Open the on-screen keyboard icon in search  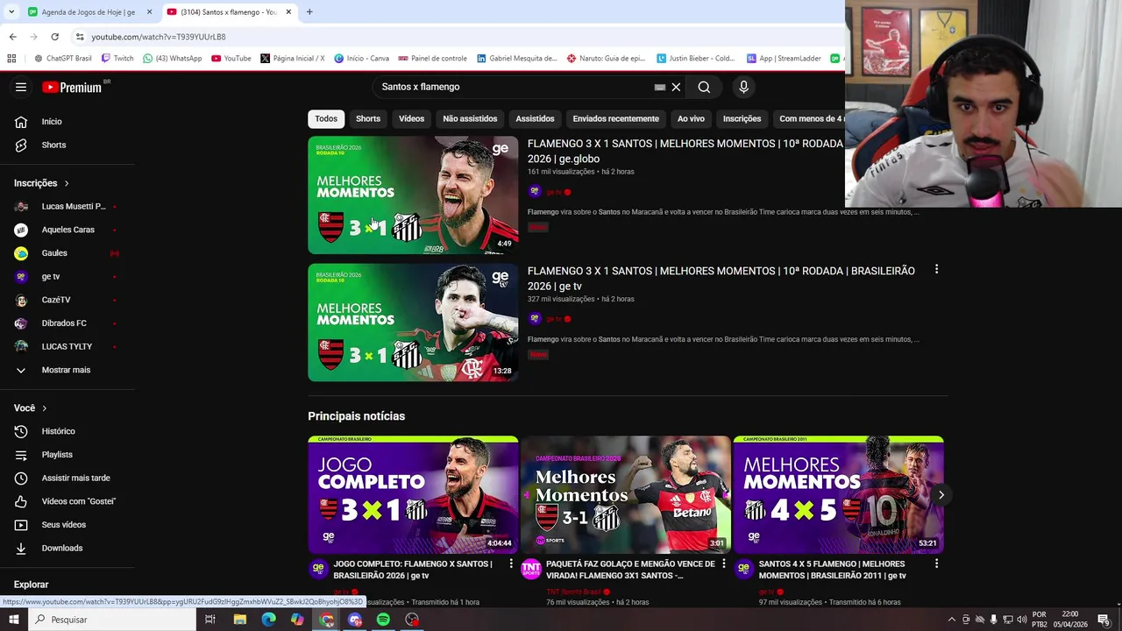pyautogui.click(x=660, y=87)
